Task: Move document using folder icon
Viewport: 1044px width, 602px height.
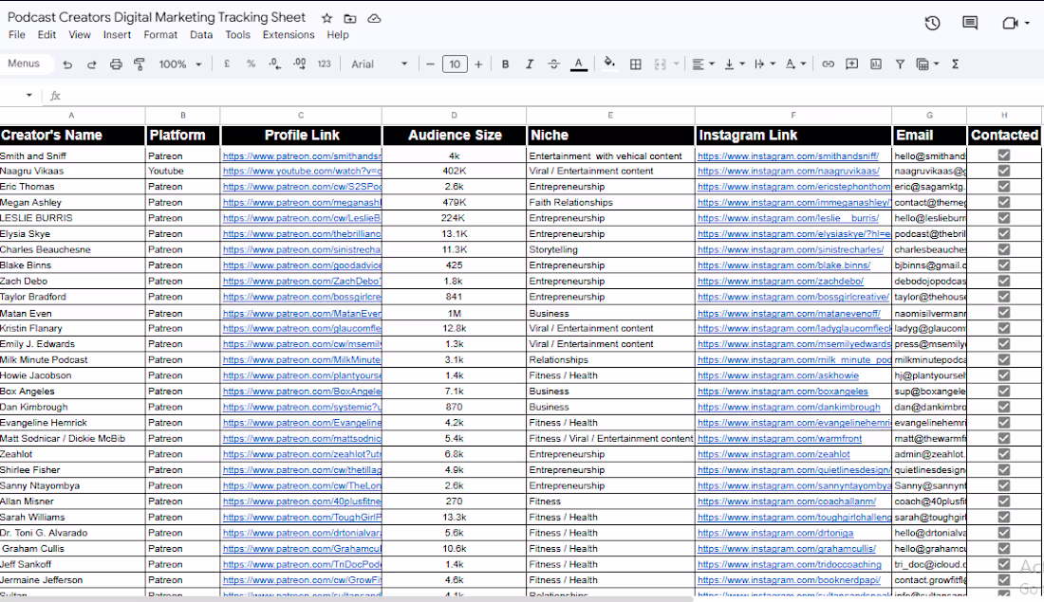Action: pyautogui.click(x=350, y=19)
